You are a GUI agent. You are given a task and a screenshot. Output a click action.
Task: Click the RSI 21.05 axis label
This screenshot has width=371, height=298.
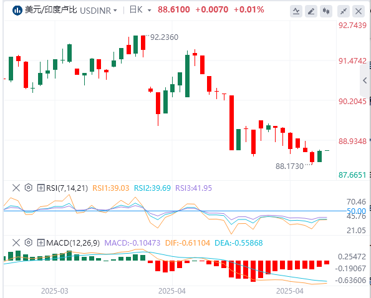coord(356,231)
